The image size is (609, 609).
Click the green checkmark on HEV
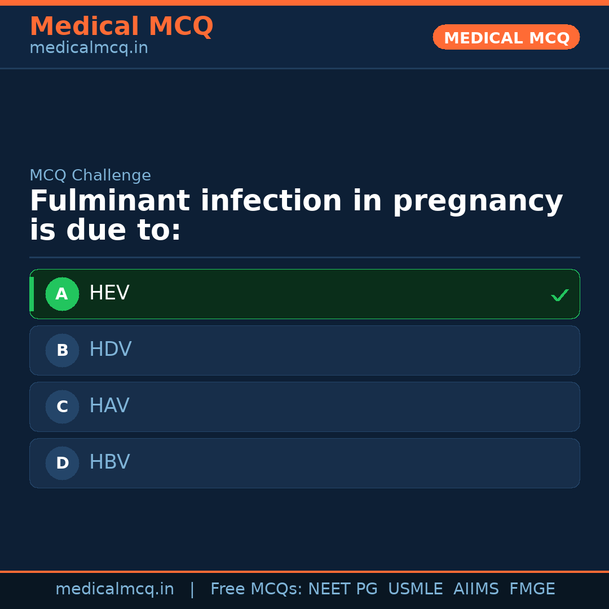559,295
